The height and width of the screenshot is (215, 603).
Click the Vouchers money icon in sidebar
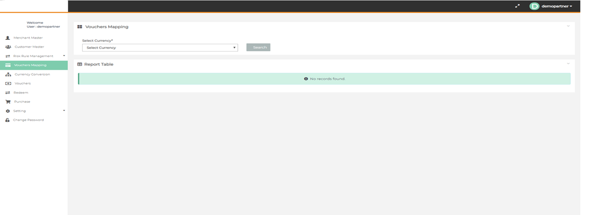[8, 83]
